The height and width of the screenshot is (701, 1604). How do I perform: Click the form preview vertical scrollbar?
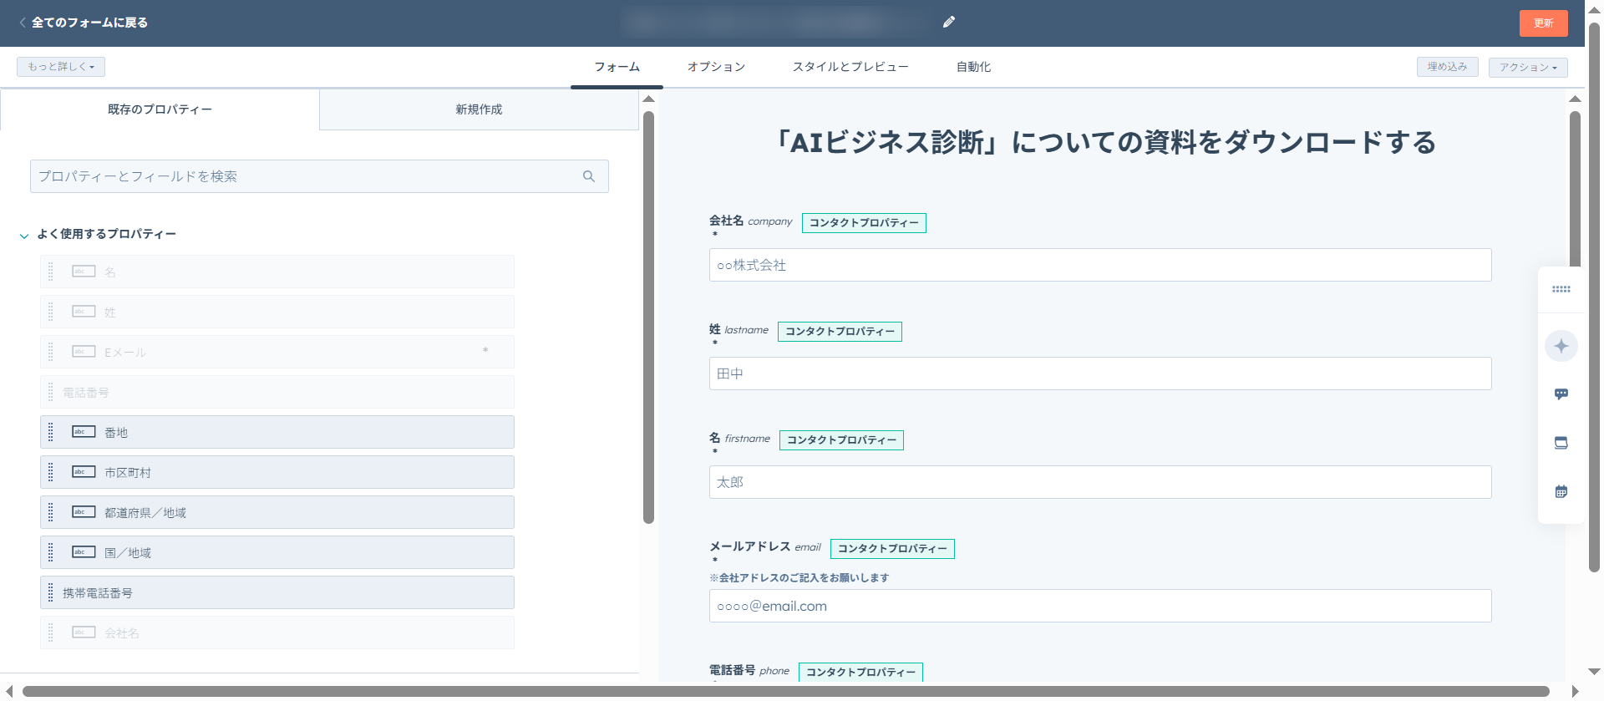coord(1575,189)
